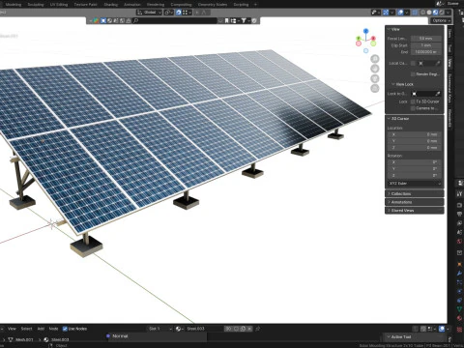Toggle camera view gizmo button
Image resolution: width=464 pixels, height=348 pixels.
375,78
